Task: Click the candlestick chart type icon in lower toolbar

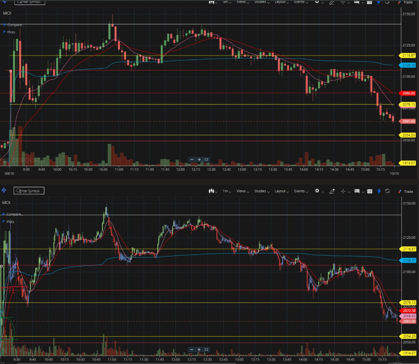Action: pos(211,191)
